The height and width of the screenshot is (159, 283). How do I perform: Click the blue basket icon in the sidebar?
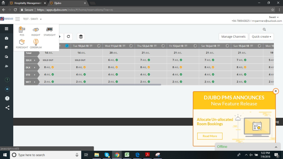pyautogui.click(x=7, y=89)
